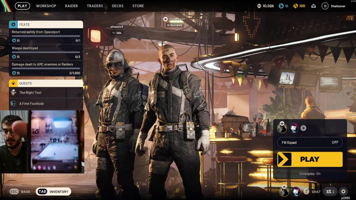Screen dimensions: 356x200
Task: Open the PLAY tab in top navigation
Action: click(22, 6)
